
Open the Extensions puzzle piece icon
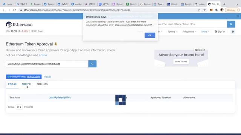pos(217,10)
